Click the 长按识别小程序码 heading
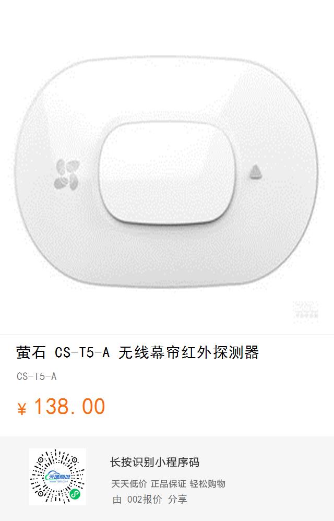This screenshot has height=521, width=334. point(154,462)
